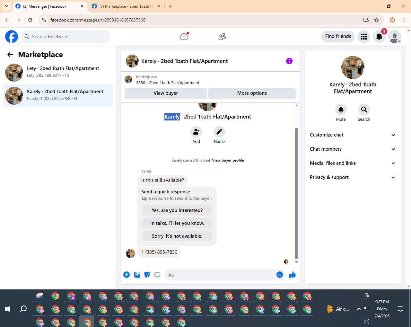Click the browser address bar URL
This screenshot has height=327, width=411.
[x=98, y=20]
